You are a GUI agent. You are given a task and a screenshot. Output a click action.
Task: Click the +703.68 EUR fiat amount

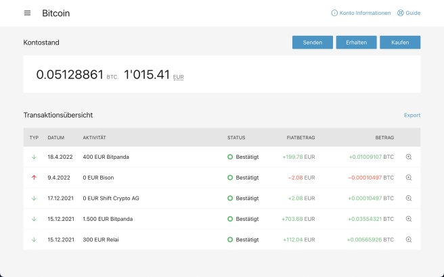[298, 219]
